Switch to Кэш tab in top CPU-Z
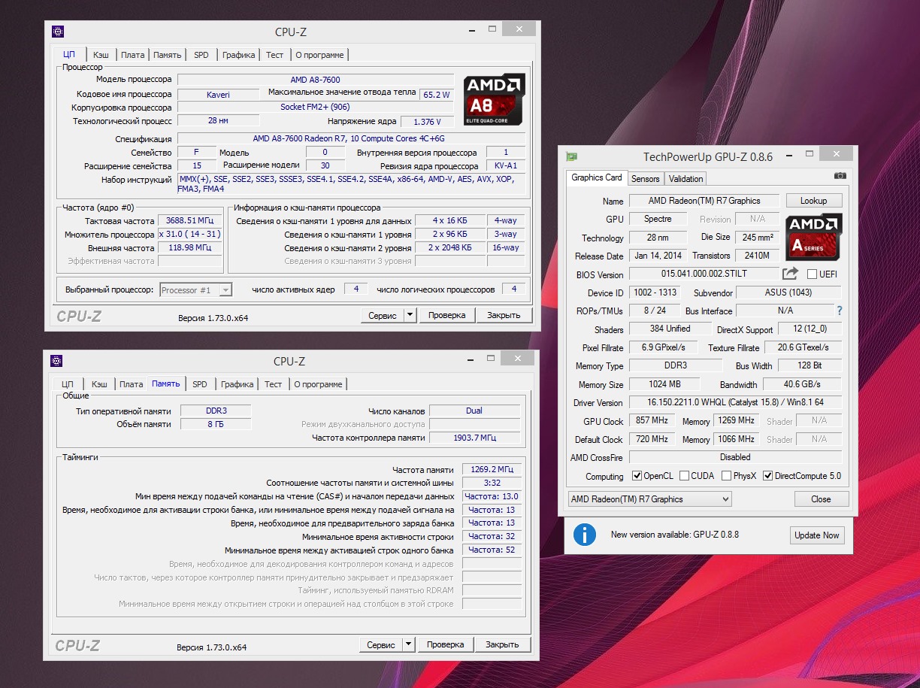920x688 pixels. [101, 55]
